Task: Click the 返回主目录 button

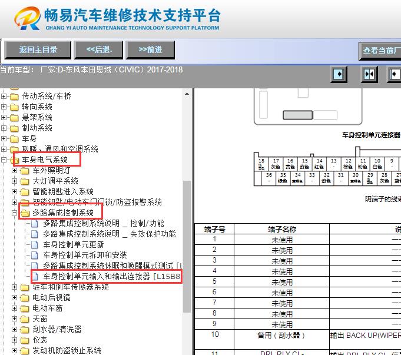Action: [38, 49]
